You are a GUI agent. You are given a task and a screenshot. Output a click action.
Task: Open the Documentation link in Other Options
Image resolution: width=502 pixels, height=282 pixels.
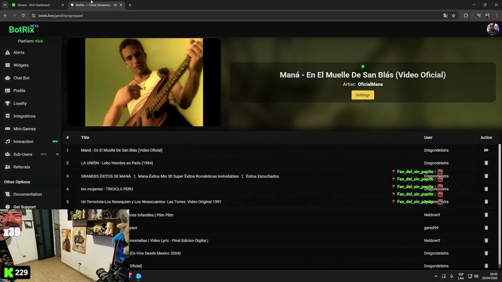pyautogui.click(x=27, y=194)
